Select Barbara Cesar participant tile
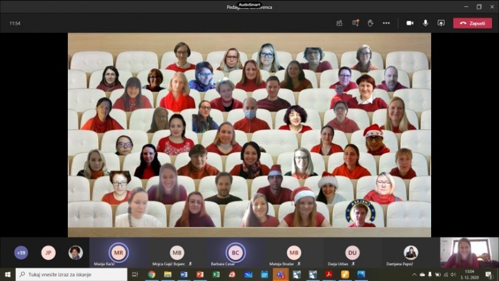499x281 pixels. 235,252
